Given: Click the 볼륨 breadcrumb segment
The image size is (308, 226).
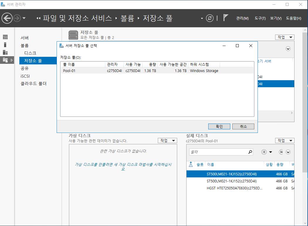Looking at the screenshot, I should 127,18.
